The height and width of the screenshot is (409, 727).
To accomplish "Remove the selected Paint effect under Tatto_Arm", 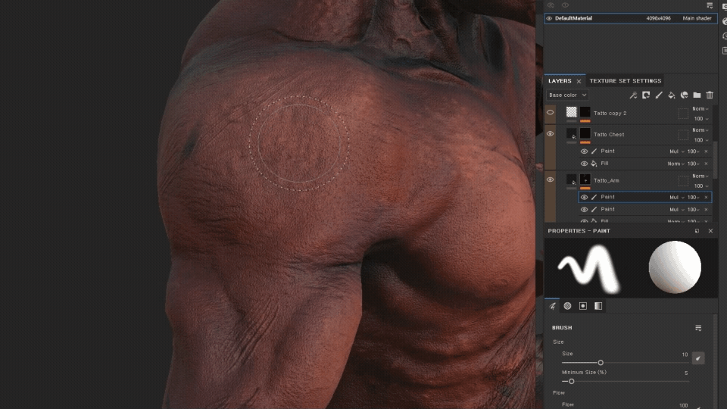I will click(x=706, y=197).
